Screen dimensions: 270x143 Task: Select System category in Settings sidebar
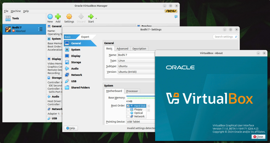coord(80,50)
